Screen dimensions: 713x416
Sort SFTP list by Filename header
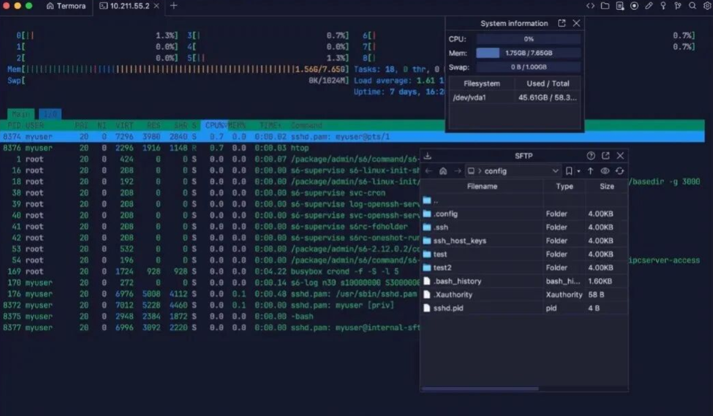coord(482,186)
